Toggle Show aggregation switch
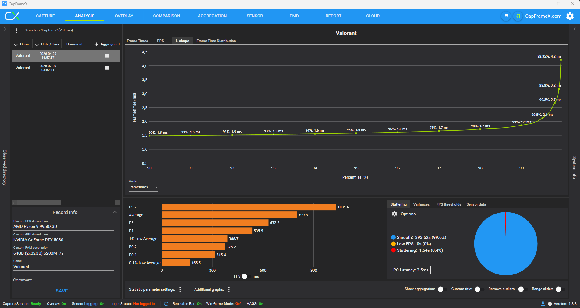 pyautogui.click(x=442, y=289)
